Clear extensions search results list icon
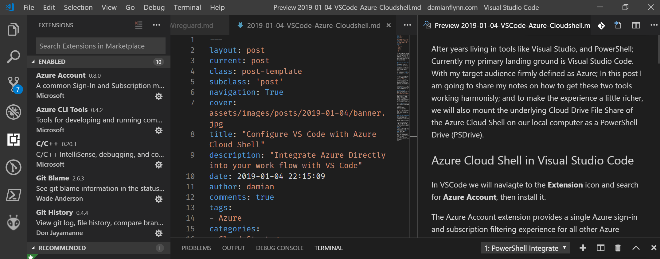Image resolution: width=660 pixels, height=259 pixels. (139, 25)
